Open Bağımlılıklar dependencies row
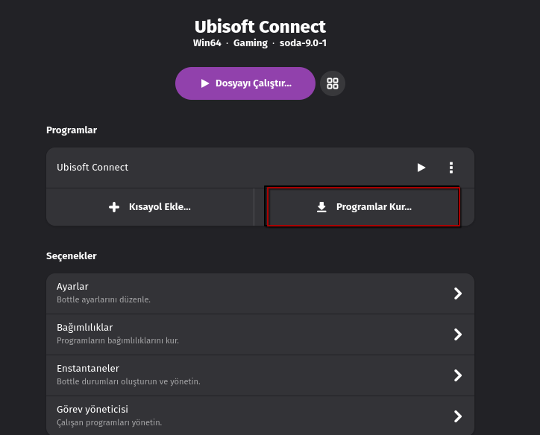This screenshot has width=540, height=435. pos(260,334)
